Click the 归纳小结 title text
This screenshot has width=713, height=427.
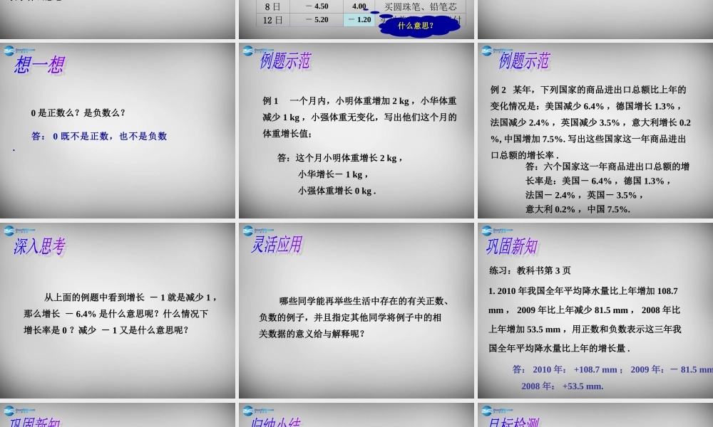(x=275, y=422)
